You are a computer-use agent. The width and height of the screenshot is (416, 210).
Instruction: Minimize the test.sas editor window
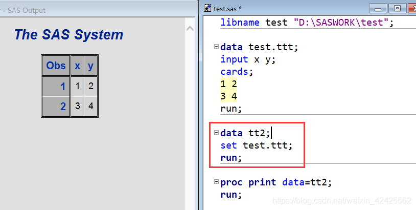pos(378,9)
